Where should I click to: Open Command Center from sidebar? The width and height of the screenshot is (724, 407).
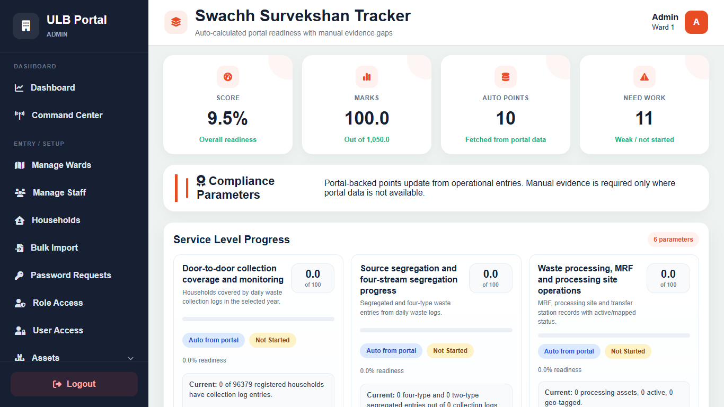click(x=74, y=116)
